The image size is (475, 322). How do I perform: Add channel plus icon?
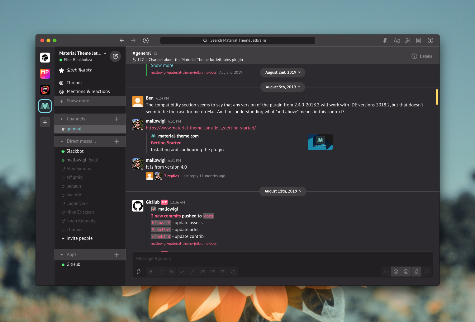(x=116, y=119)
